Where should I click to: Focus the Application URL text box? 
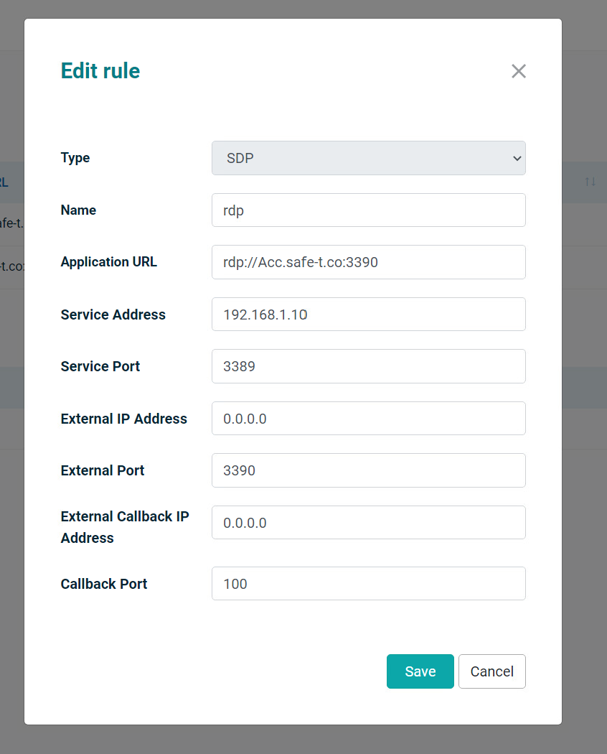[x=368, y=262]
